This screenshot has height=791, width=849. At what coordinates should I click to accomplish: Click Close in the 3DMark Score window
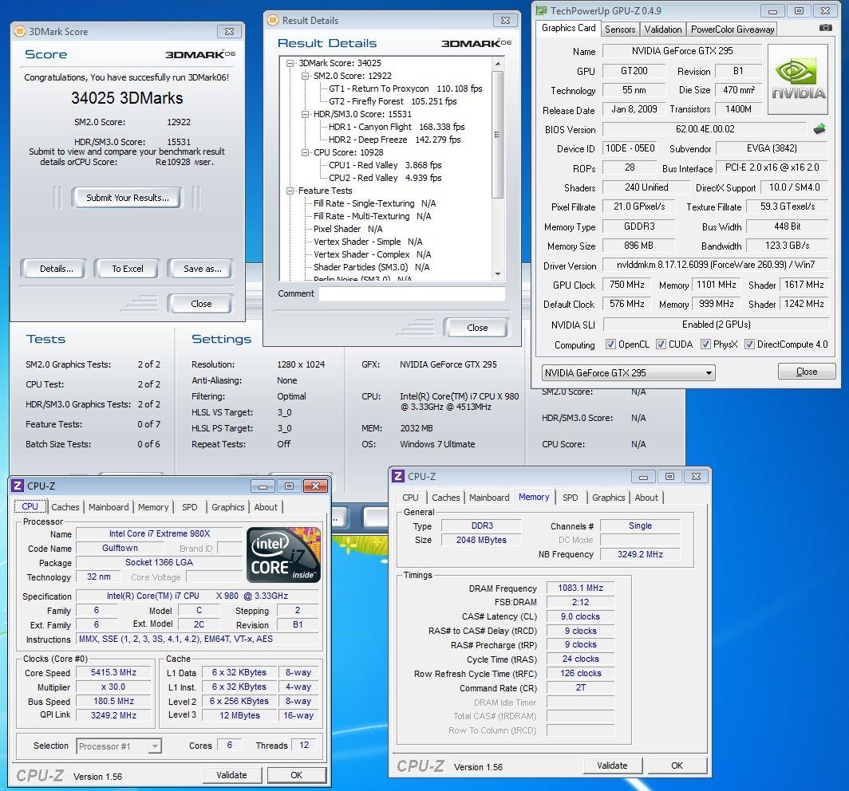click(201, 304)
